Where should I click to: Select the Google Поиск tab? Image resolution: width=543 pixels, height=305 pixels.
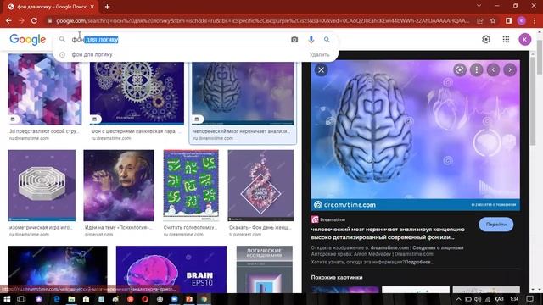click(51, 7)
